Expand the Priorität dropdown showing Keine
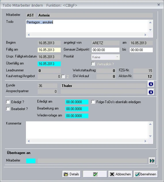 click(x=106, y=57)
